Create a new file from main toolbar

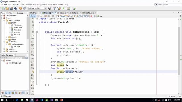[x=3, y=8]
